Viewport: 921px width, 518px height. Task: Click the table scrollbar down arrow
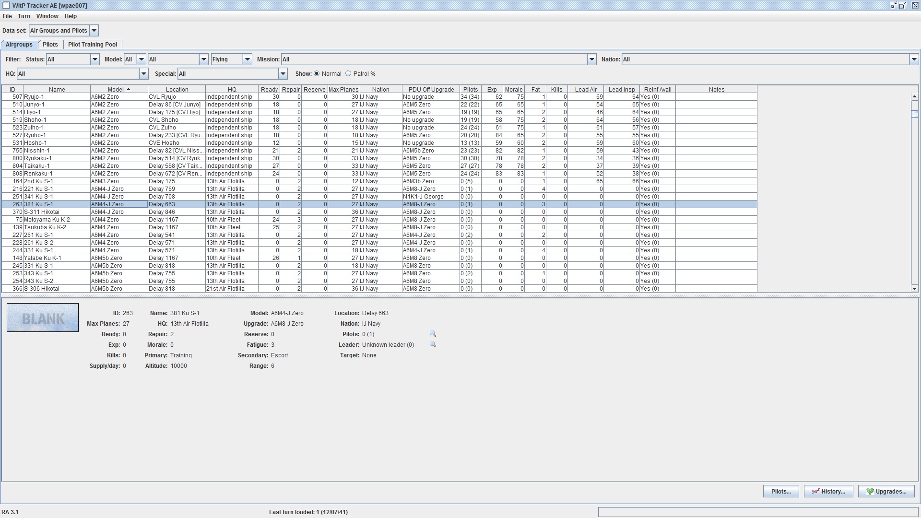(x=914, y=289)
